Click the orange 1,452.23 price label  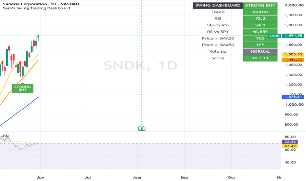(x=293, y=60)
